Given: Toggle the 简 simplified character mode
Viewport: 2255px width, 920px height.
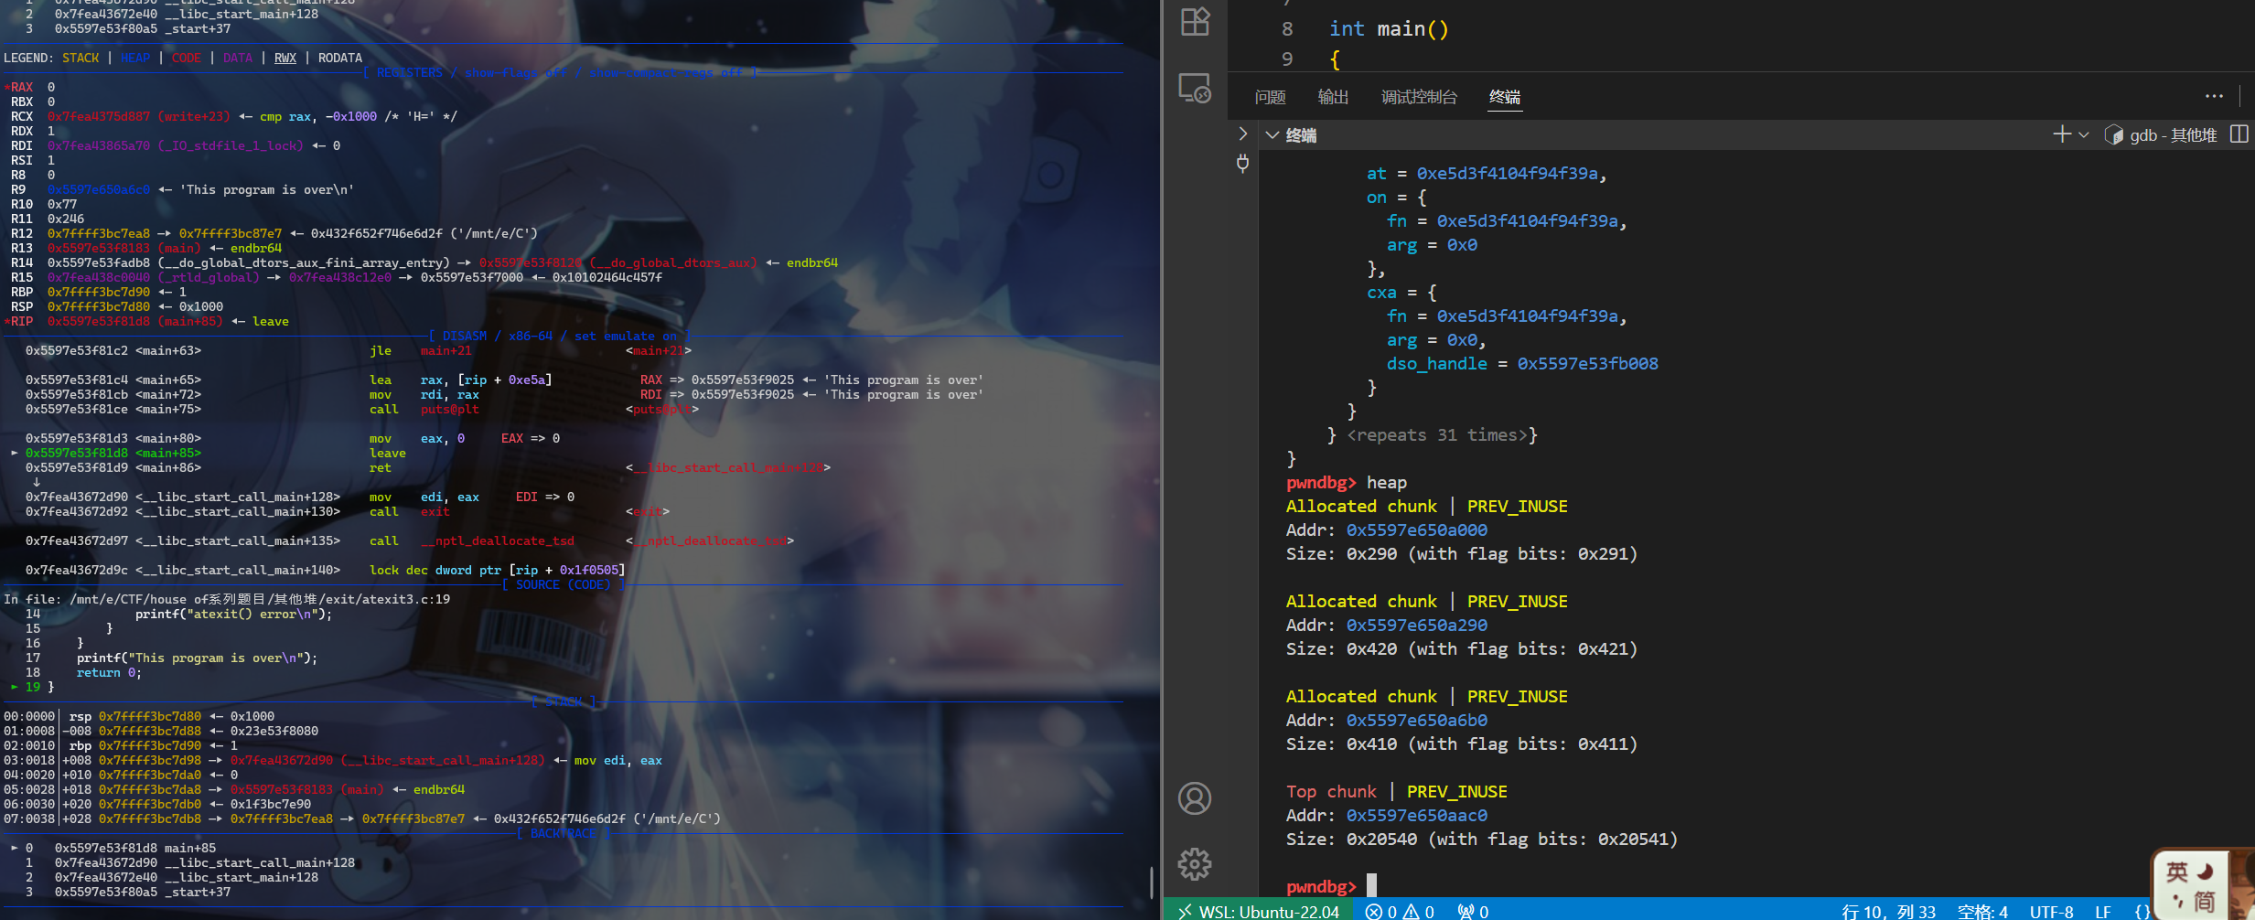Looking at the screenshot, I should coord(2205,901).
